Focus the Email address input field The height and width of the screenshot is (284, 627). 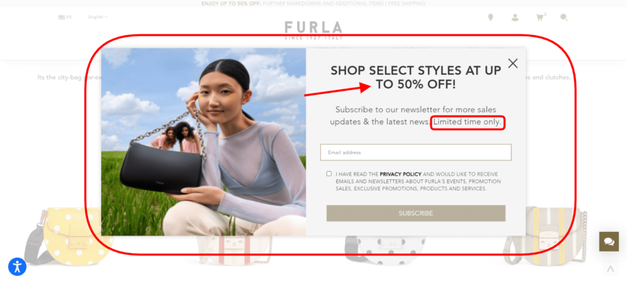click(416, 152)
